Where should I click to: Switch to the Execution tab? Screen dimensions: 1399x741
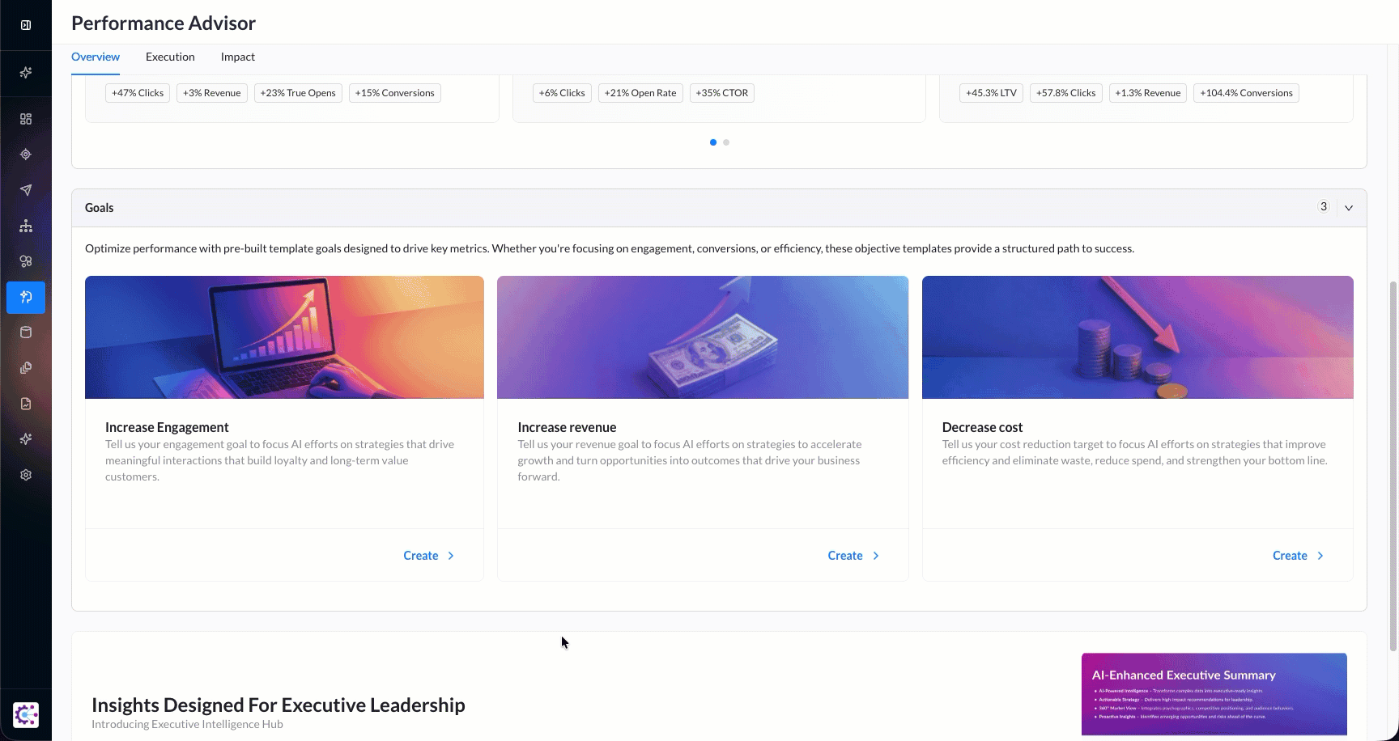170,57
